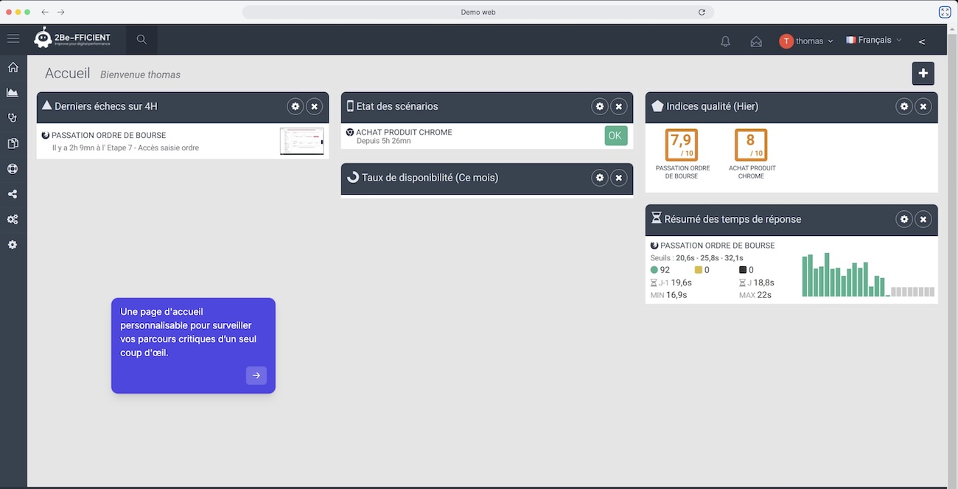Click the search magnifier icon

[141, 40]
